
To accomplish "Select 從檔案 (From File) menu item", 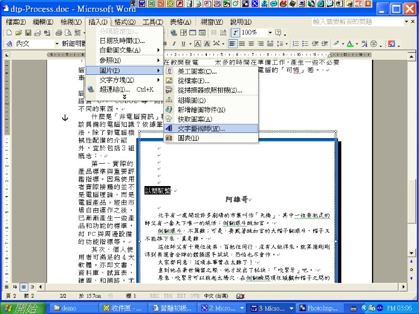I will coord(211,80).
